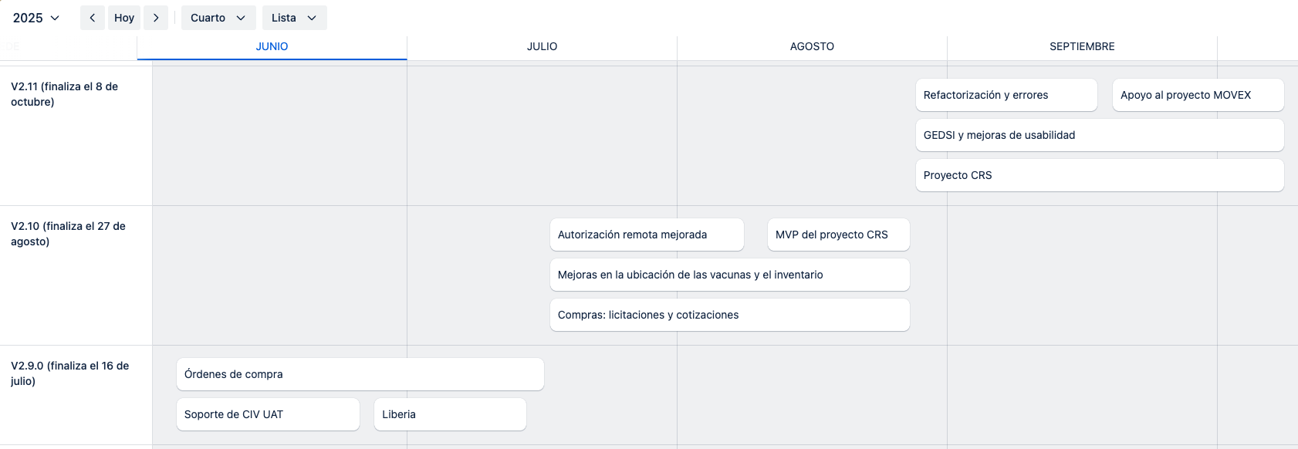The height and width of the screenshot is (449, 1298).
Task: Select the JULIO month header
Action: click(x=542, y=46)
